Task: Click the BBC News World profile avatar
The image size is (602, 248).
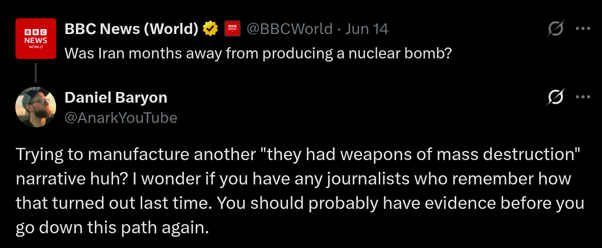Action: [x=35, y=38]
